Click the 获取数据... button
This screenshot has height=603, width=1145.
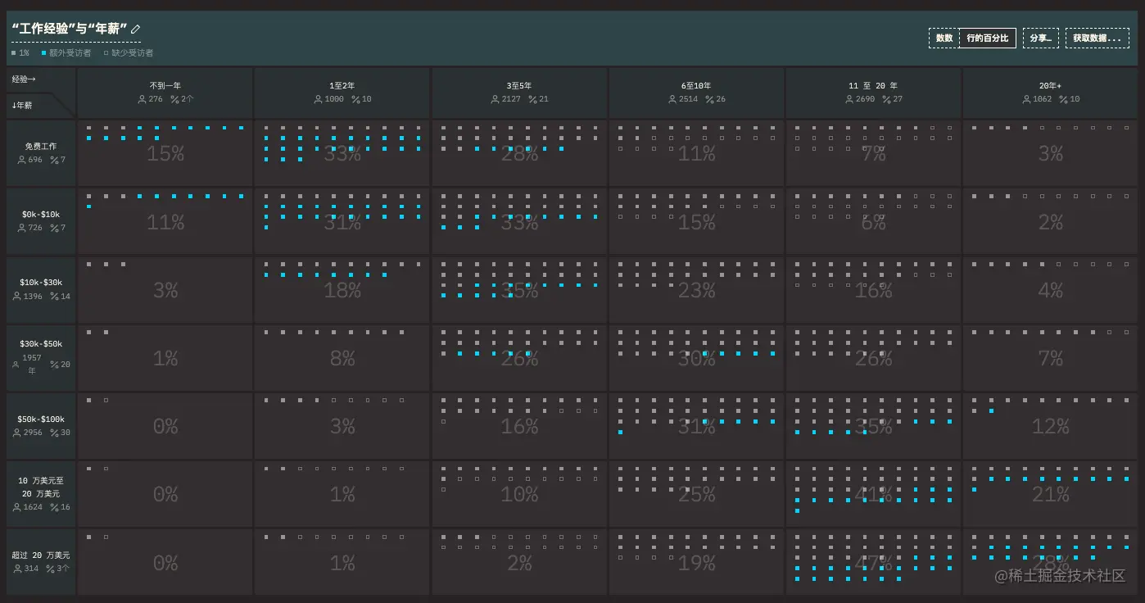[x=1097, y=39]
